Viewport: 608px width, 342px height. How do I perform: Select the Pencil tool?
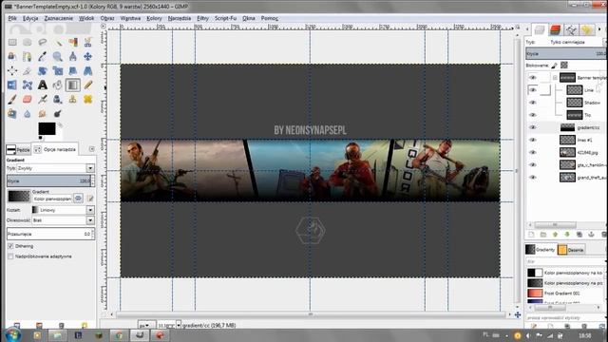pos(88,85)
